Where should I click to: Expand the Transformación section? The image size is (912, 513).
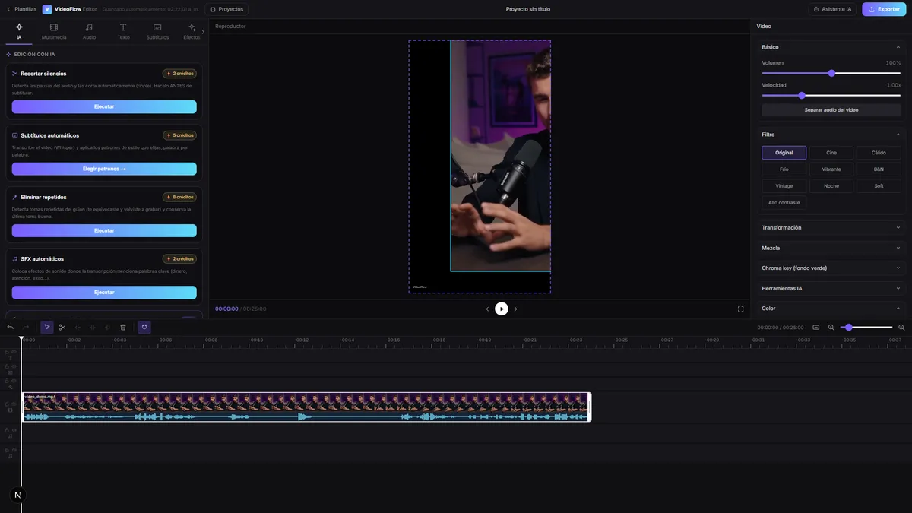[831, 228]
